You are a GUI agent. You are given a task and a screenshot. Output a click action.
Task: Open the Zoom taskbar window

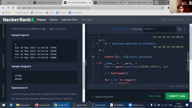(x=136, y=105)
